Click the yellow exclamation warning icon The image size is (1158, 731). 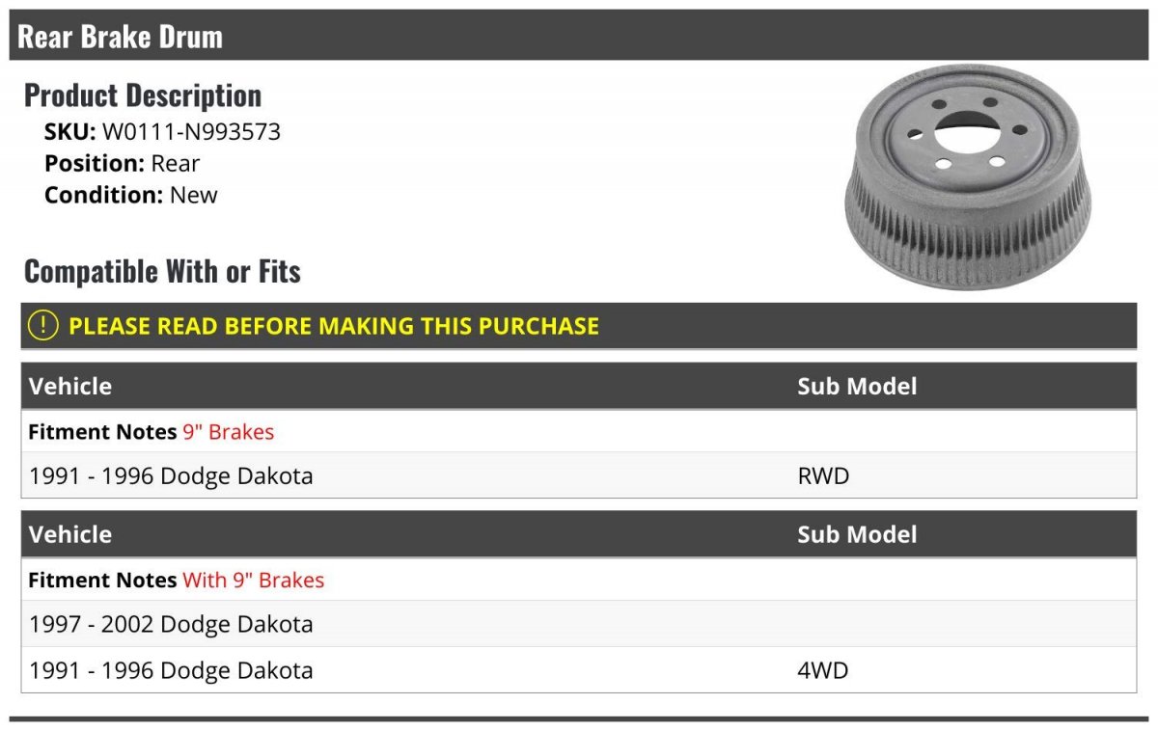coord(43,326)
